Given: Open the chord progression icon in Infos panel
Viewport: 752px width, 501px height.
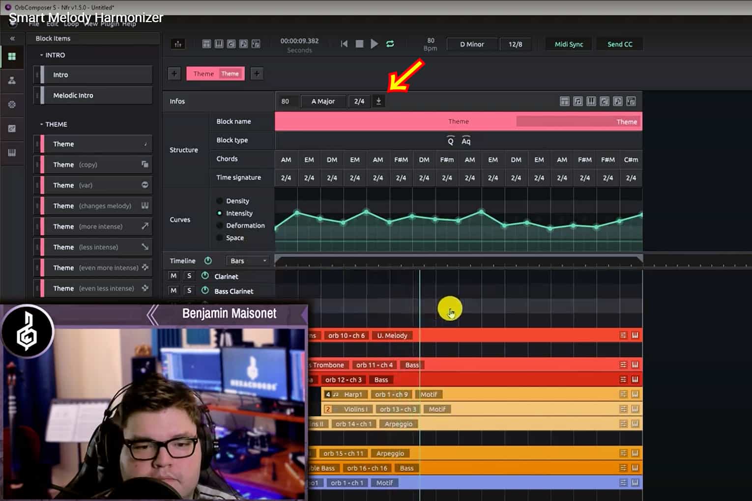Looking at the screenshot, I should 605,101.
